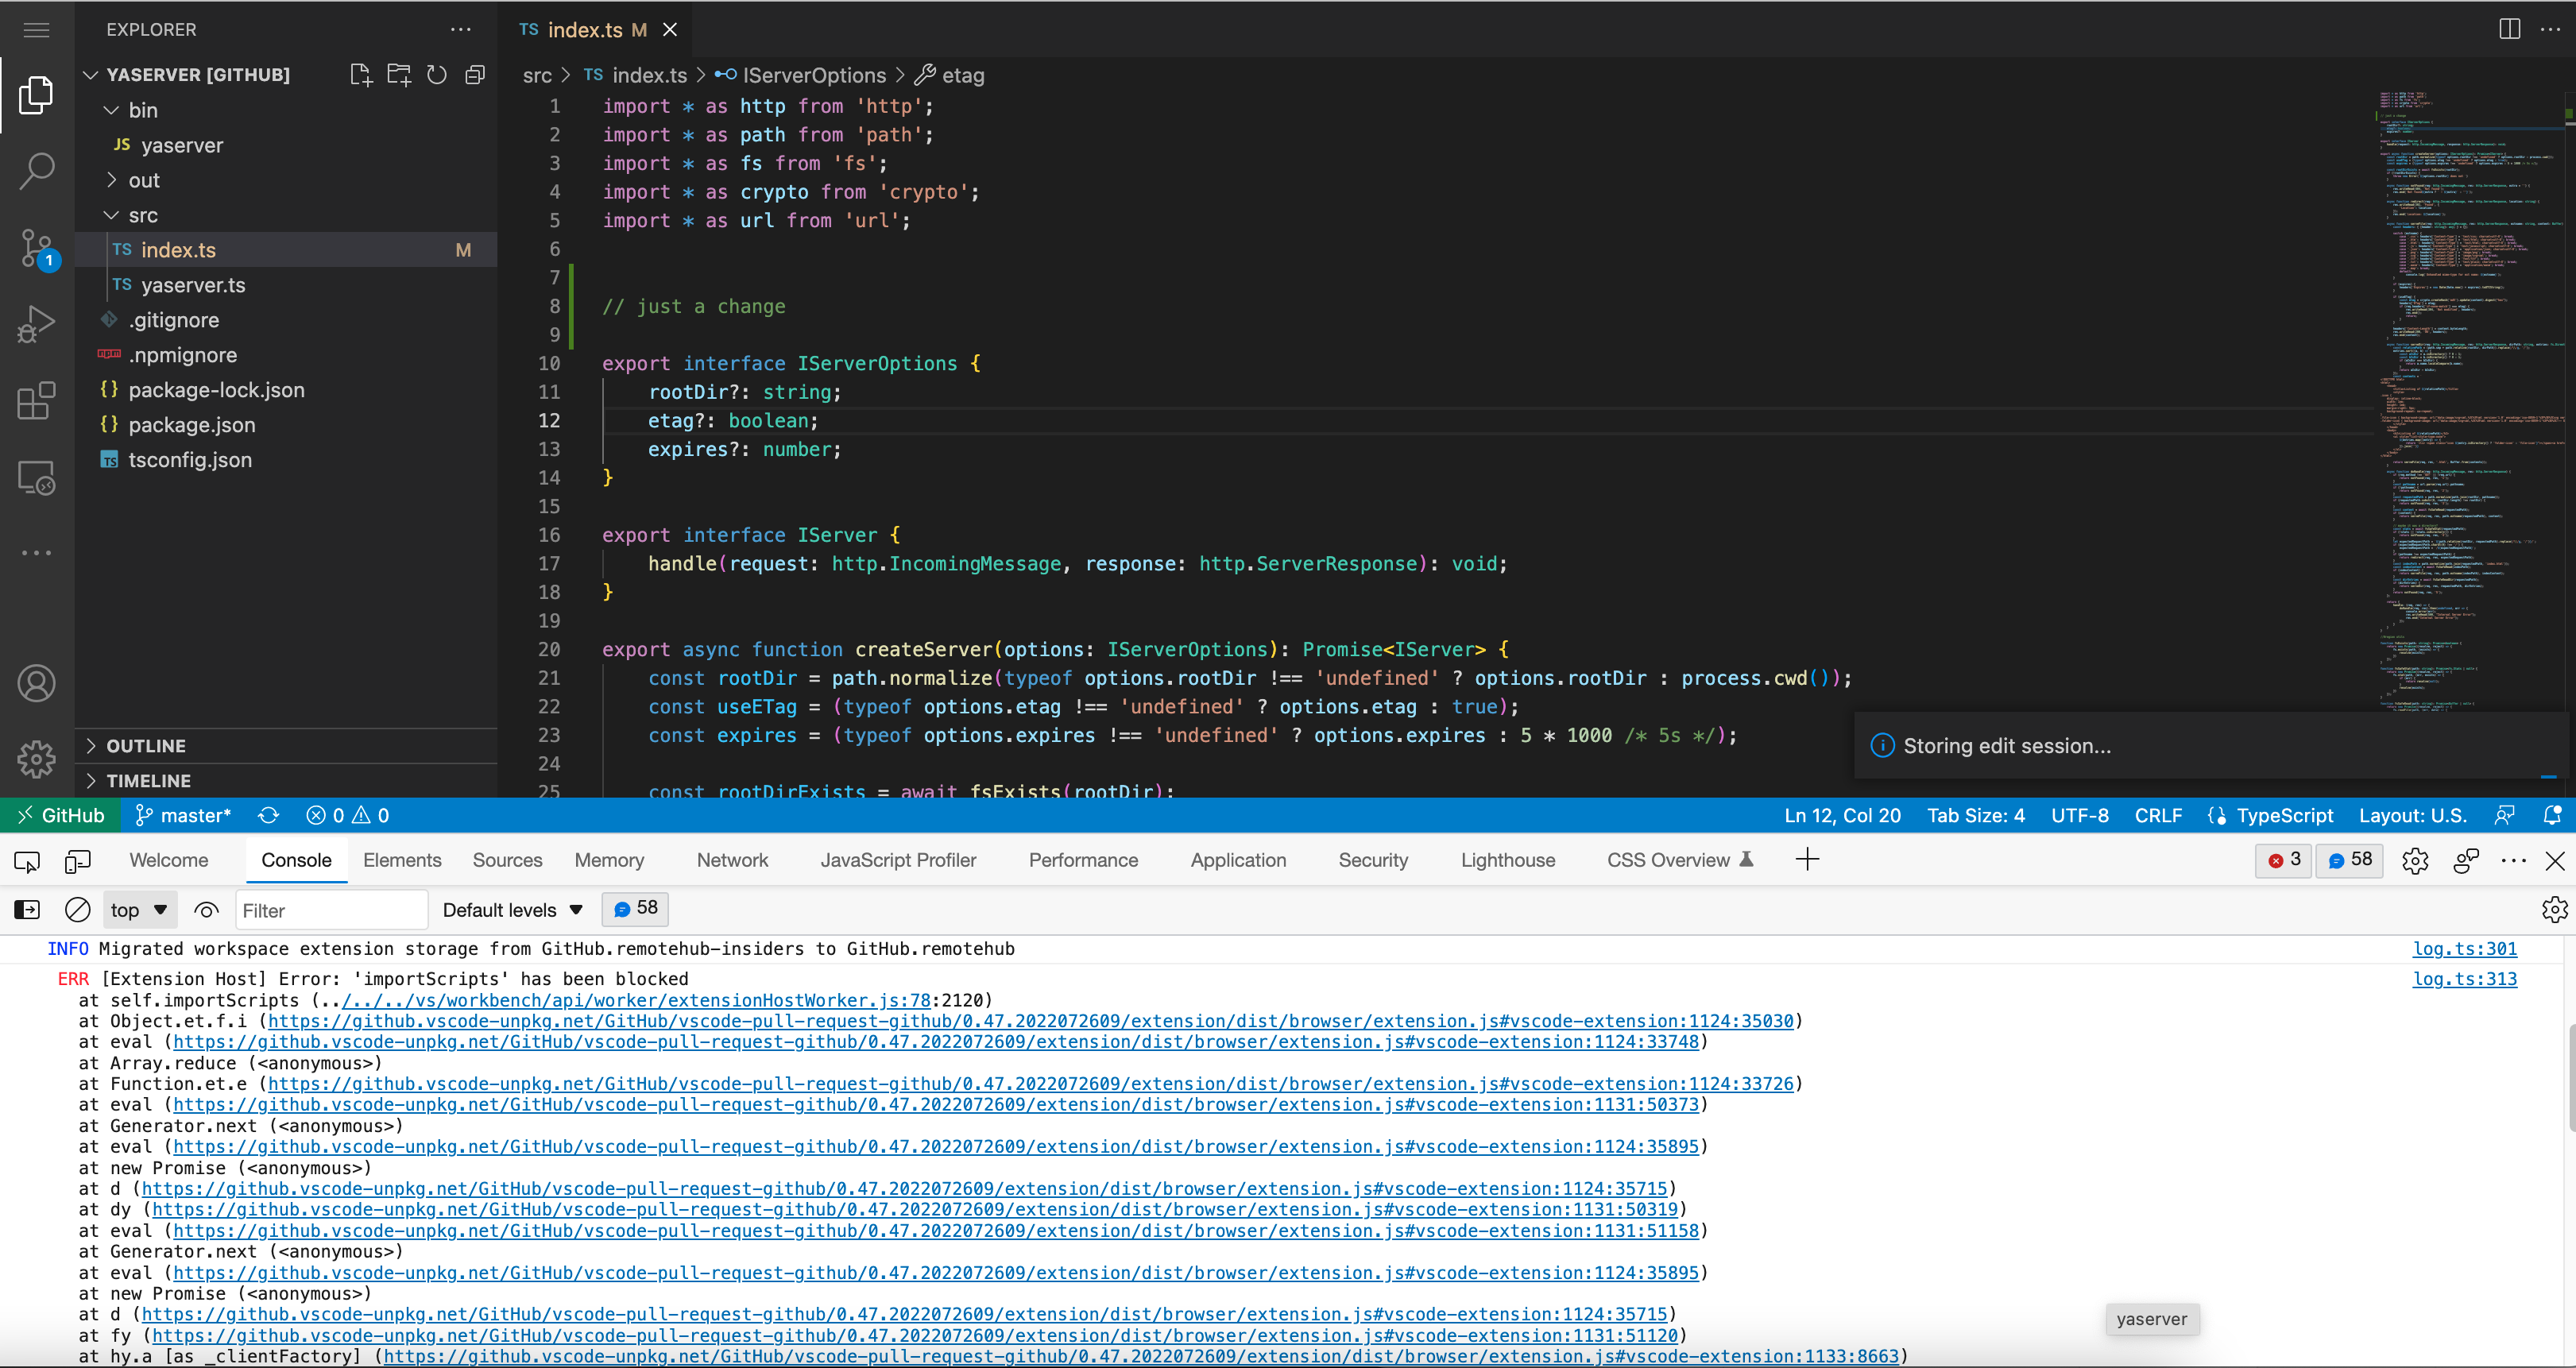Viewport: 2576px width, 1368px height.
Task: Click the GitHub button in status bar
Action: (x=61, y=815)
